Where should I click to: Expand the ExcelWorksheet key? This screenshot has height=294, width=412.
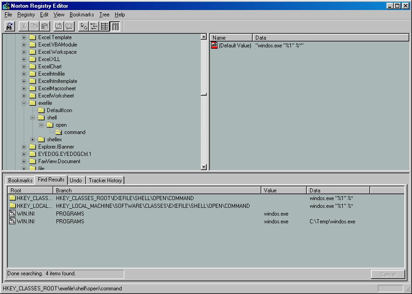24,96
